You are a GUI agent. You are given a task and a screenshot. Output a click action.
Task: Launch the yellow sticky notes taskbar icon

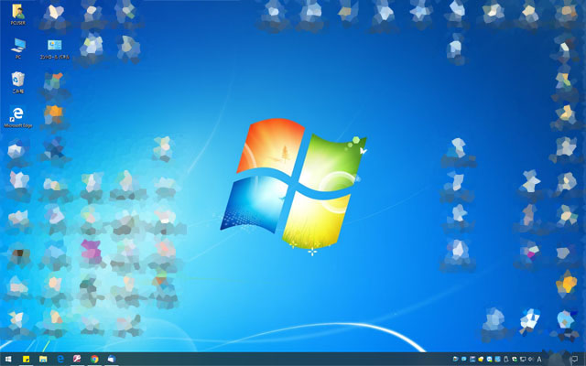point(27,359)
